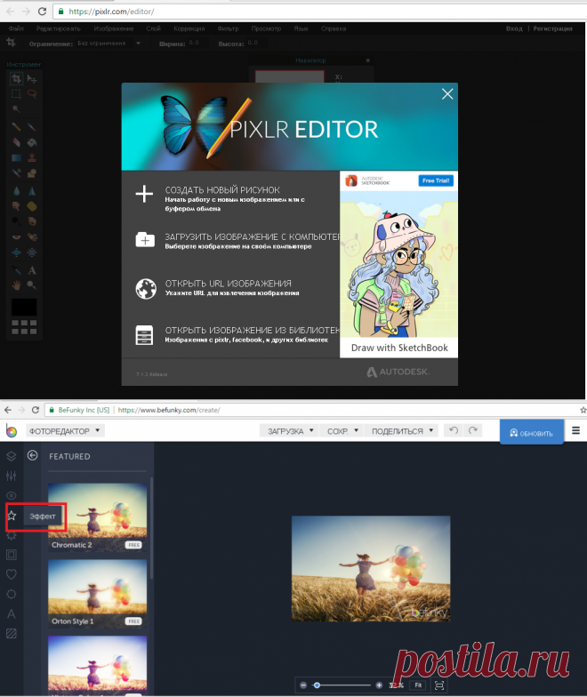The image size is (587, 697).
Task: Click the Ширина width field
Action: 196,43
